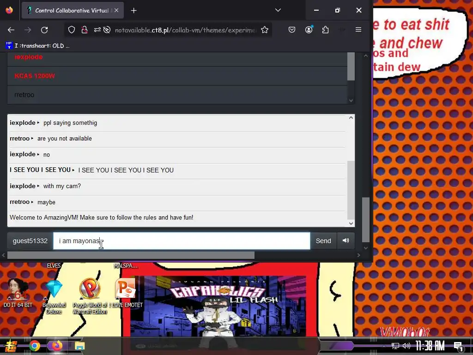
Task: Open the 11:38 AM taskbar clock
Action: click(x=430, y=346)
